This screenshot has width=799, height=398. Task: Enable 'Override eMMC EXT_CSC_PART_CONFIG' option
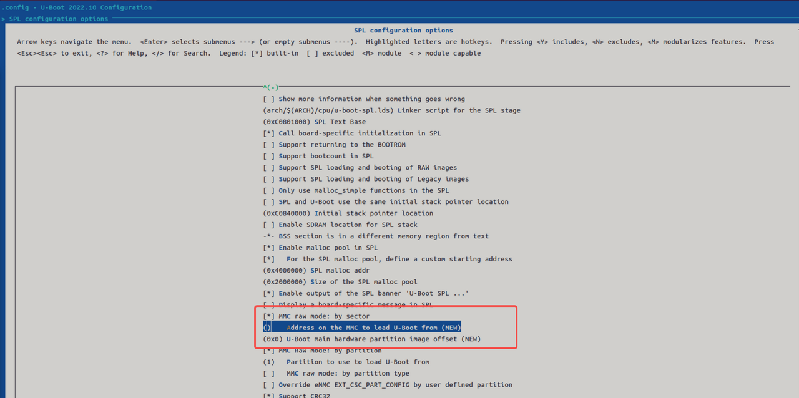pos(387,385)
